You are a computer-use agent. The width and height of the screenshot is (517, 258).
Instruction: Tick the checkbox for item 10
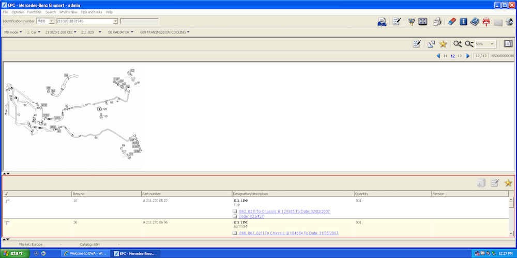click(8, 201)
